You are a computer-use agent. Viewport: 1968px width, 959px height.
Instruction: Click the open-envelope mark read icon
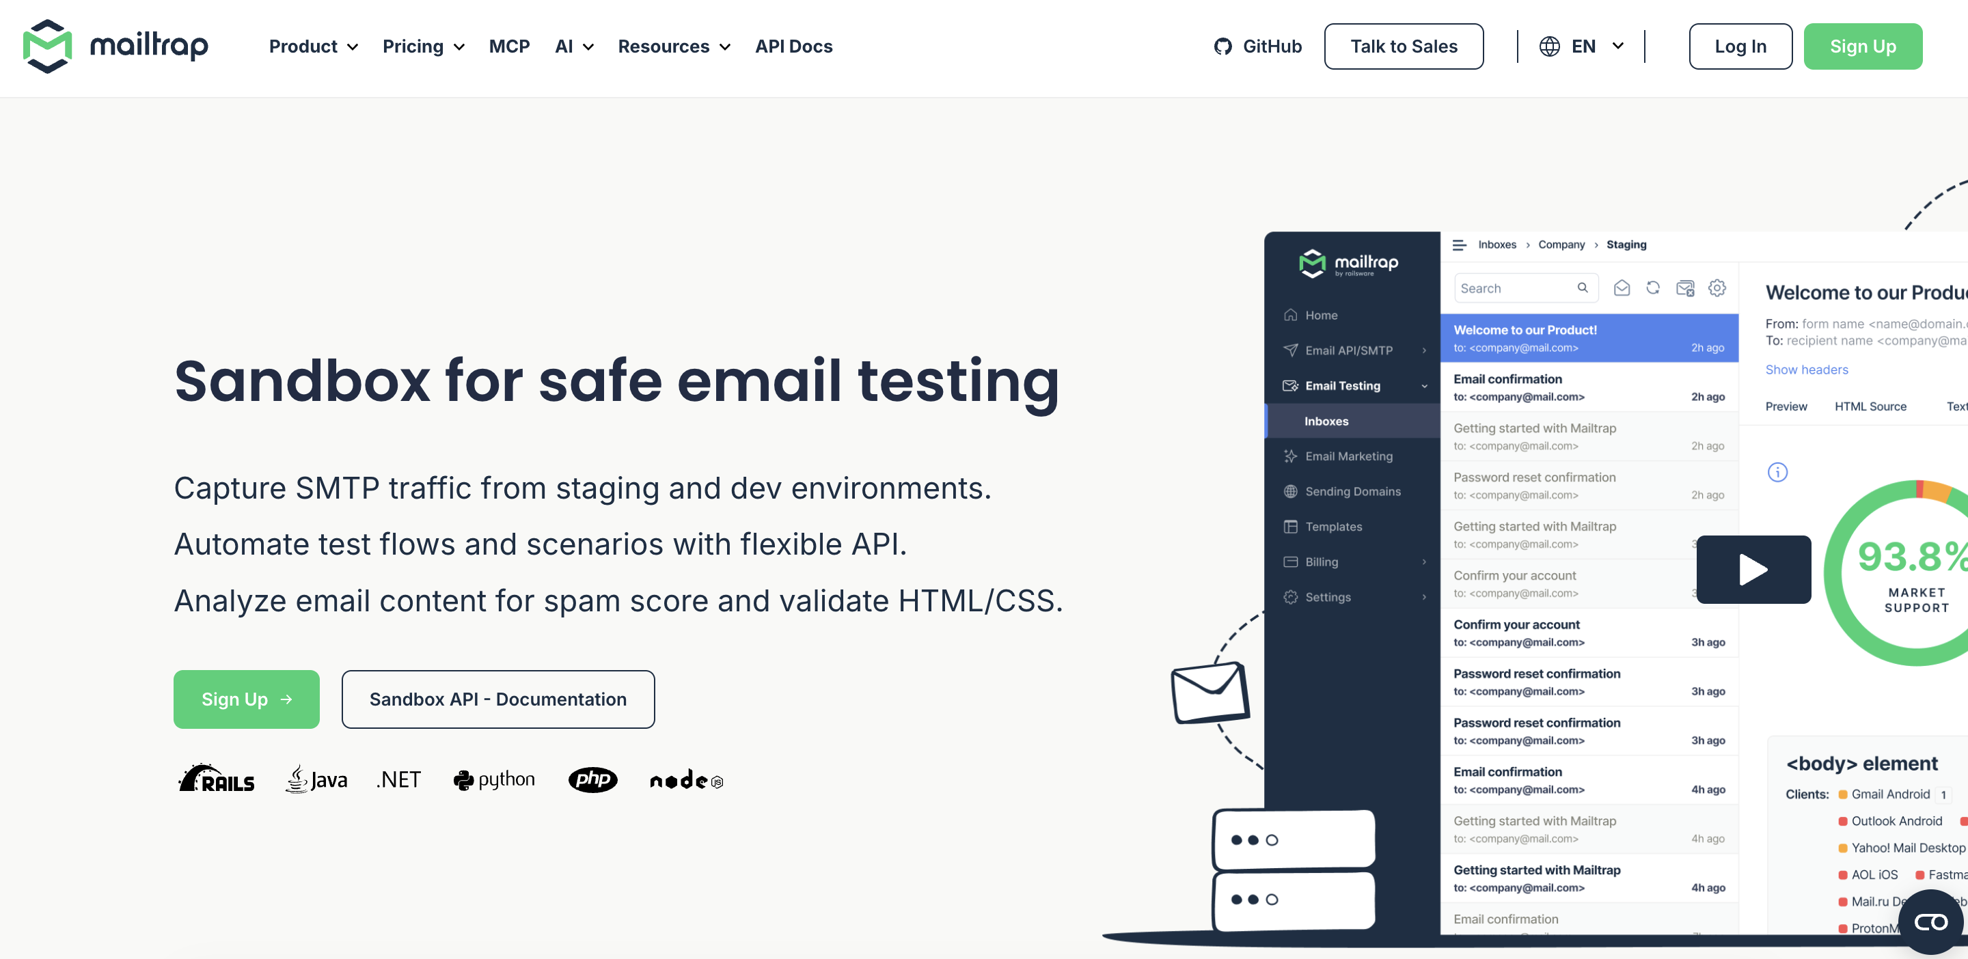[x=1621, y=288]
